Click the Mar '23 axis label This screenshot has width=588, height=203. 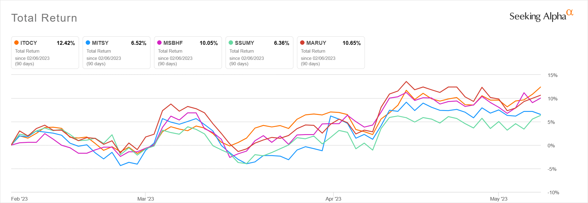tap(146, 199)
